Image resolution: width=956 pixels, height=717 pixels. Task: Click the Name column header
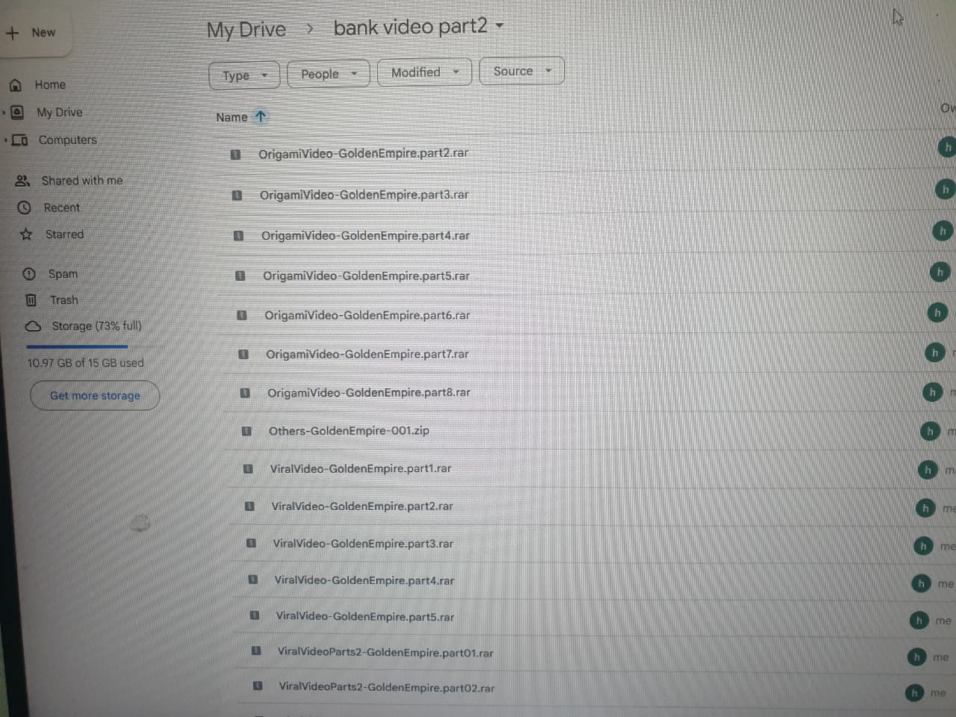232,117
